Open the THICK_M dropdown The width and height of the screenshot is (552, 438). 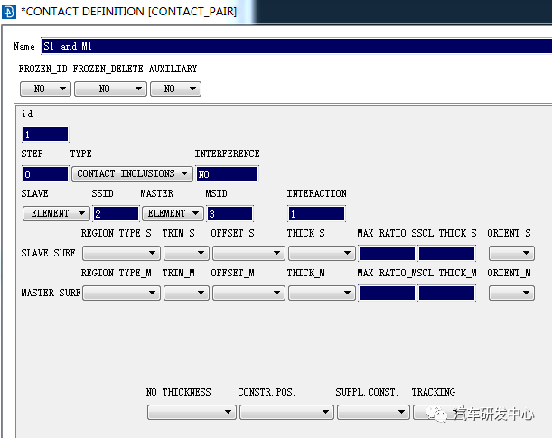(322, 294)
